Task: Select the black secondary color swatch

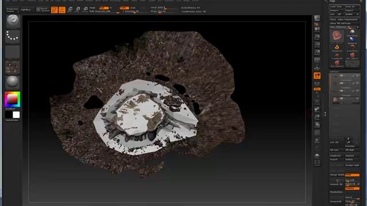Action: click(9, 114)
